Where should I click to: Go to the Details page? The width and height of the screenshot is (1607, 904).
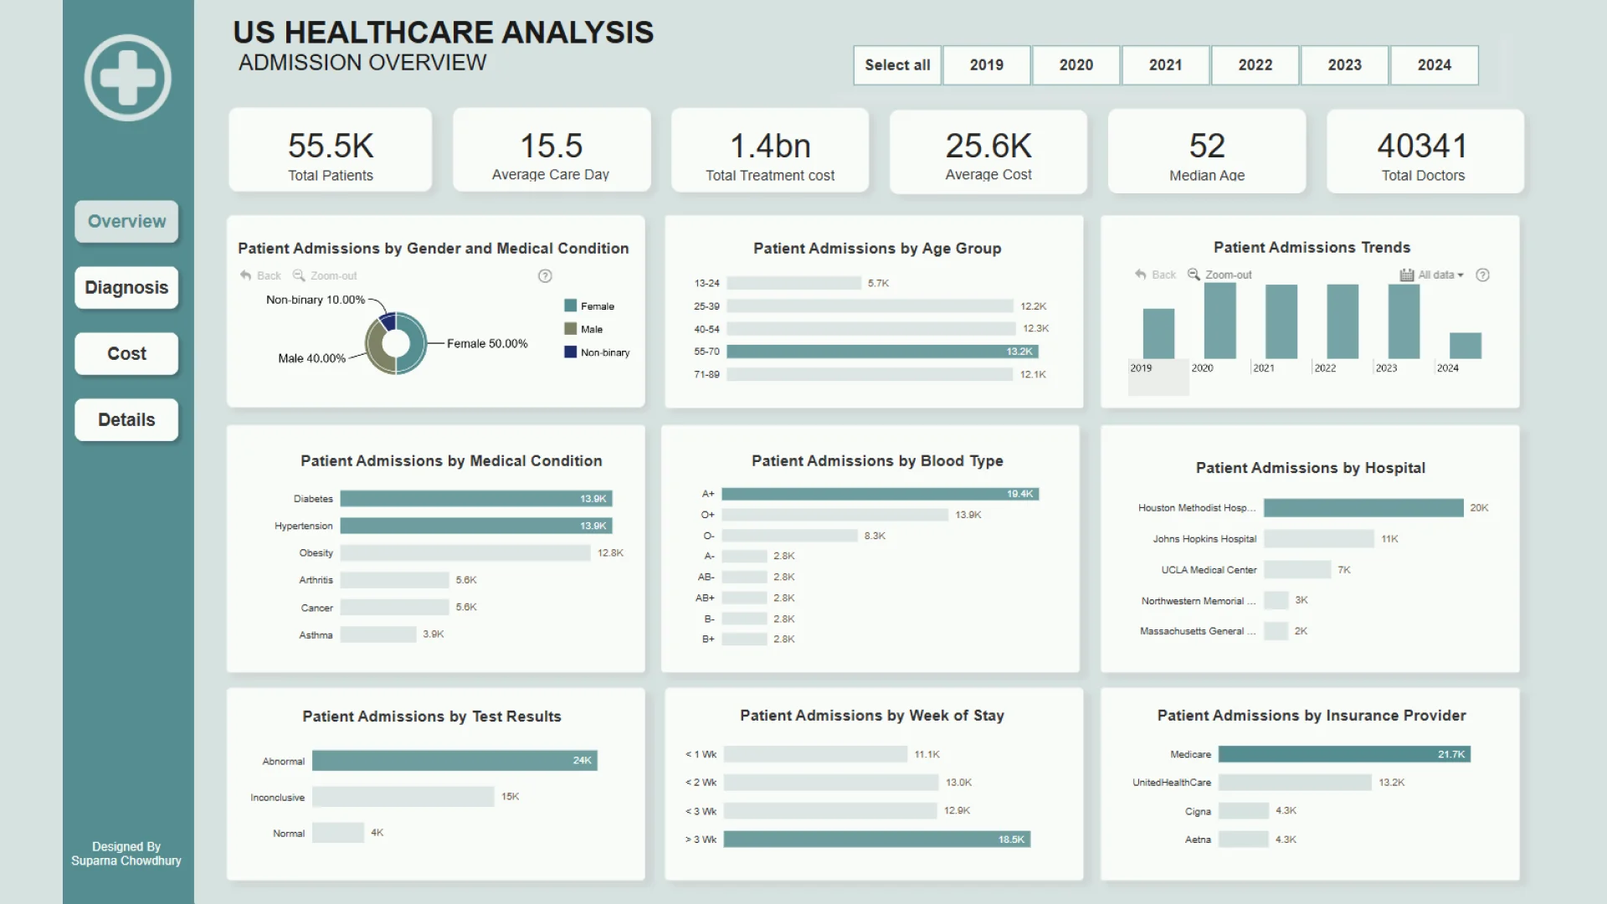[x=126, y=420]
